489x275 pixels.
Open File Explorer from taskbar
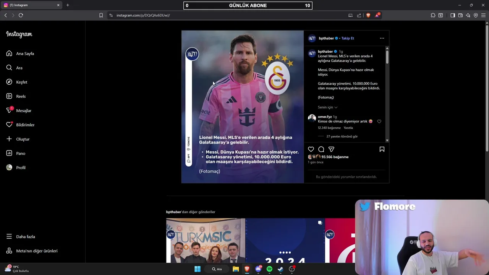[x=236, y=269]
